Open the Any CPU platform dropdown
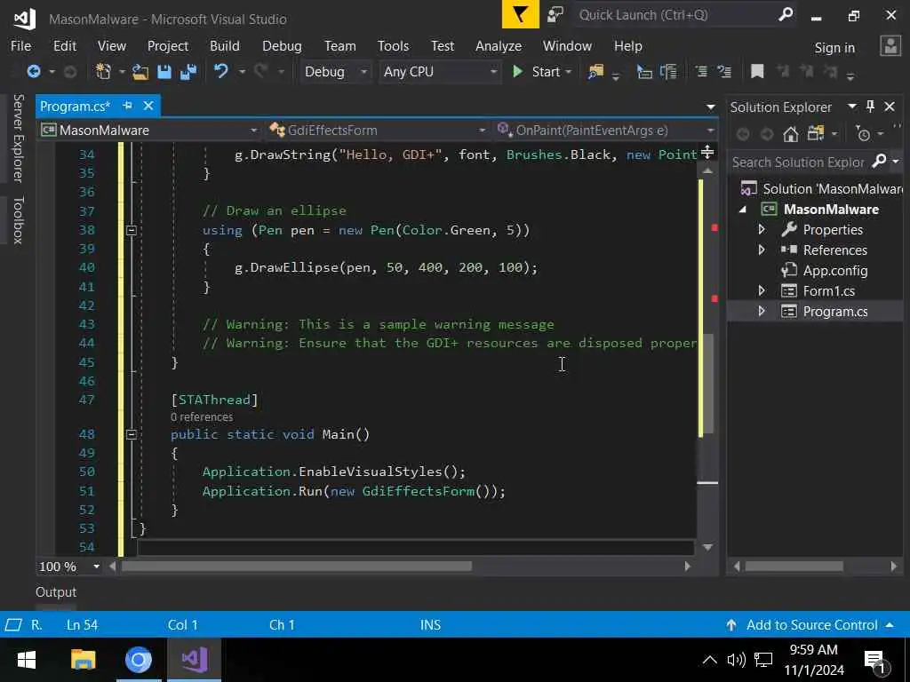Screen dimensions: 910x682 coord(439,71)
